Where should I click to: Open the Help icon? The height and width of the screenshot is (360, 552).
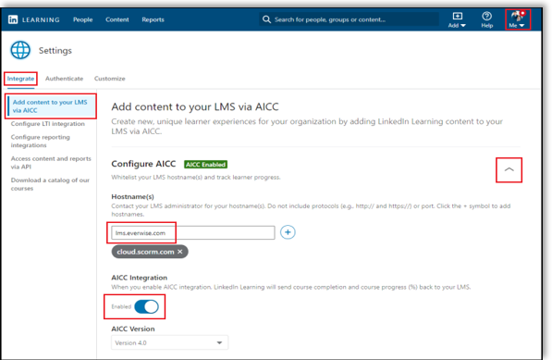(487, 19)
